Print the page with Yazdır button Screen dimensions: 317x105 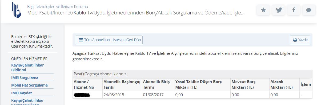300,40
